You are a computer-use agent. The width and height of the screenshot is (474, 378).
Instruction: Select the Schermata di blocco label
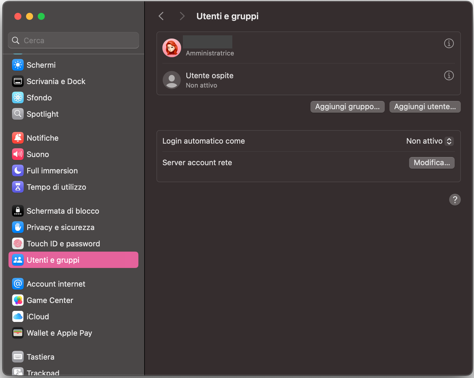[63, 211]
